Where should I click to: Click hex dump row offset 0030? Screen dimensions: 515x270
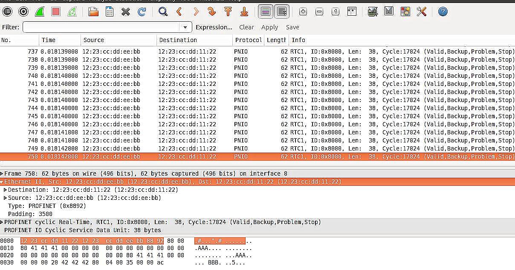(x=7, y=262)
